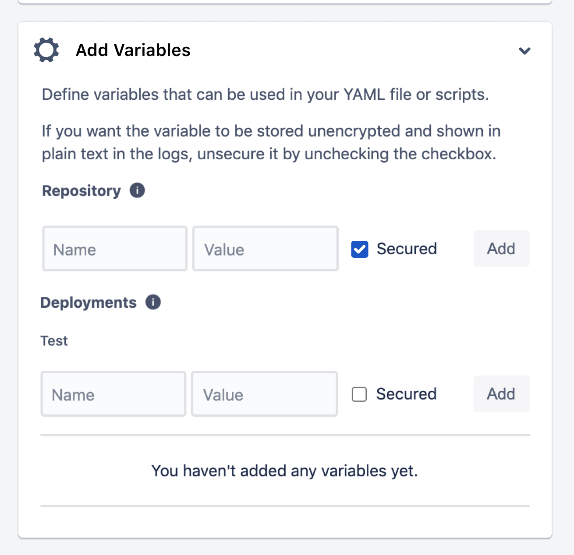Focus the Test deployment Value field
574x555 pixels.
click(264, 394)
